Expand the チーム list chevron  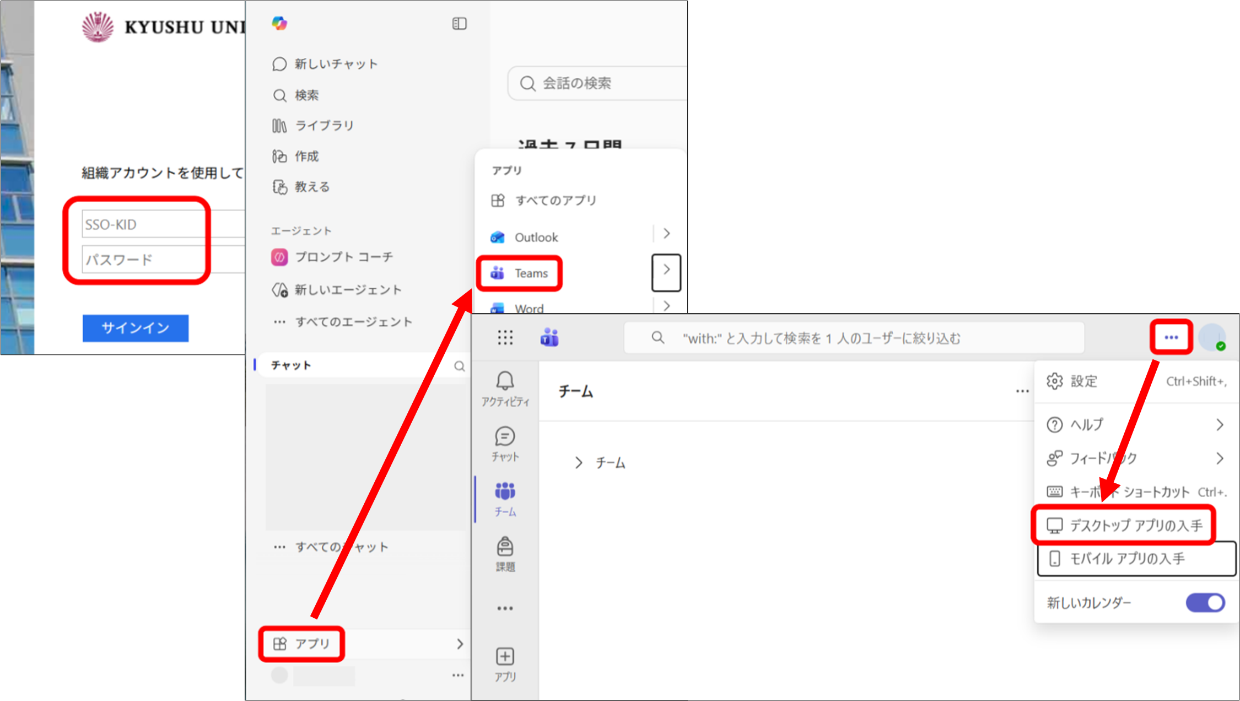578,463
